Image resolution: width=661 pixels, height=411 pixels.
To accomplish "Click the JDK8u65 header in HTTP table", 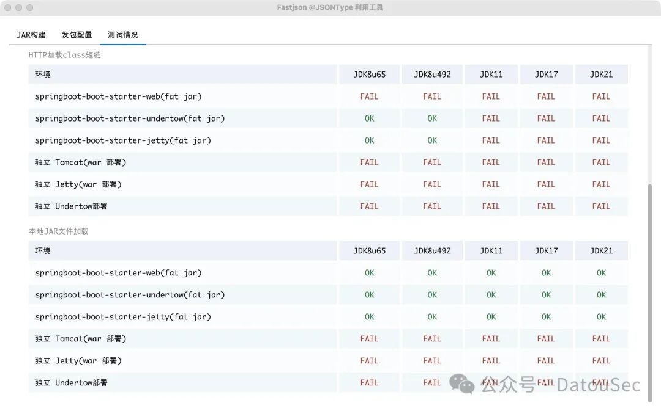I will point(369,75).
